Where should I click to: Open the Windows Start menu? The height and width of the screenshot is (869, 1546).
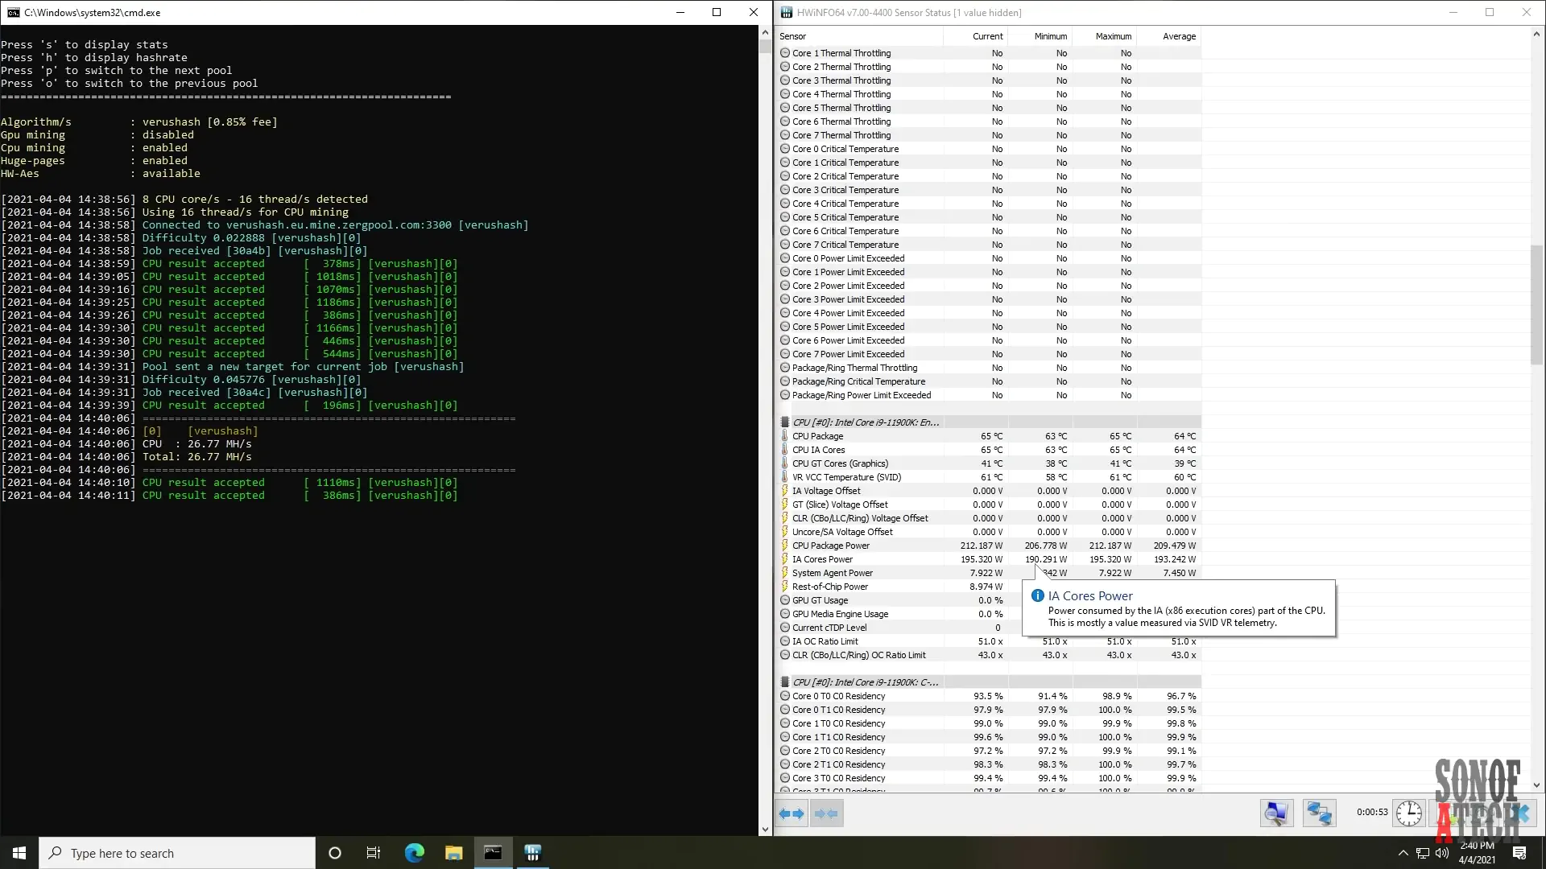click(19, 853)
